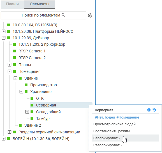The width and height of the screenshot is (162, 153).
Task: Collapse the Хранилище node
Action: coord(21,92)
